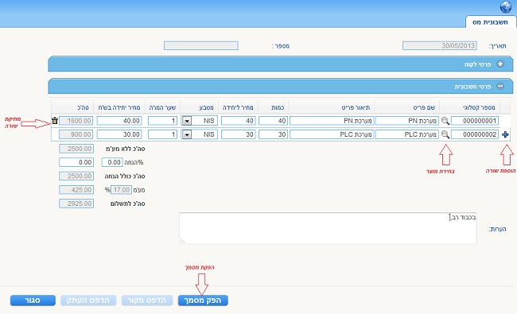The width and height of the screenshot is (517, 314).
Task: Click exchange rate field in 1600.00 row
Action: 162,121
